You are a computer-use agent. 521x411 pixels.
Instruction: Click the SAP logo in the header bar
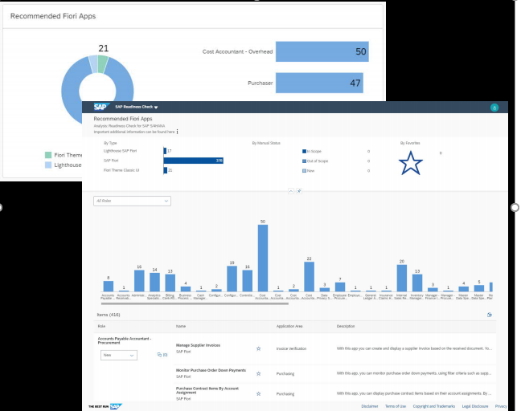(x=101, y=107)
